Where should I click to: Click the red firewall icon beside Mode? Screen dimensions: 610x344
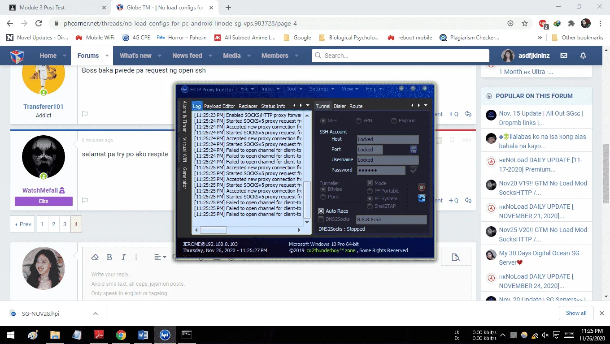422,187
